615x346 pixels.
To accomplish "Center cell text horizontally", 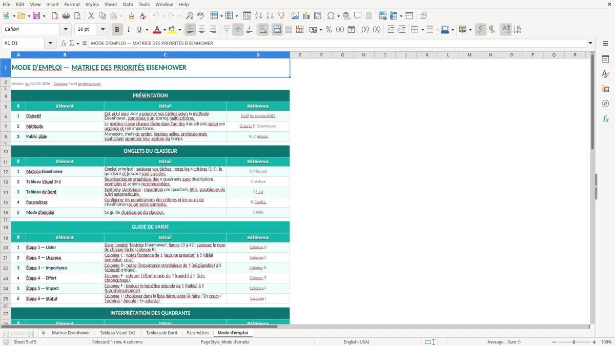I will [x=201, y=30].
